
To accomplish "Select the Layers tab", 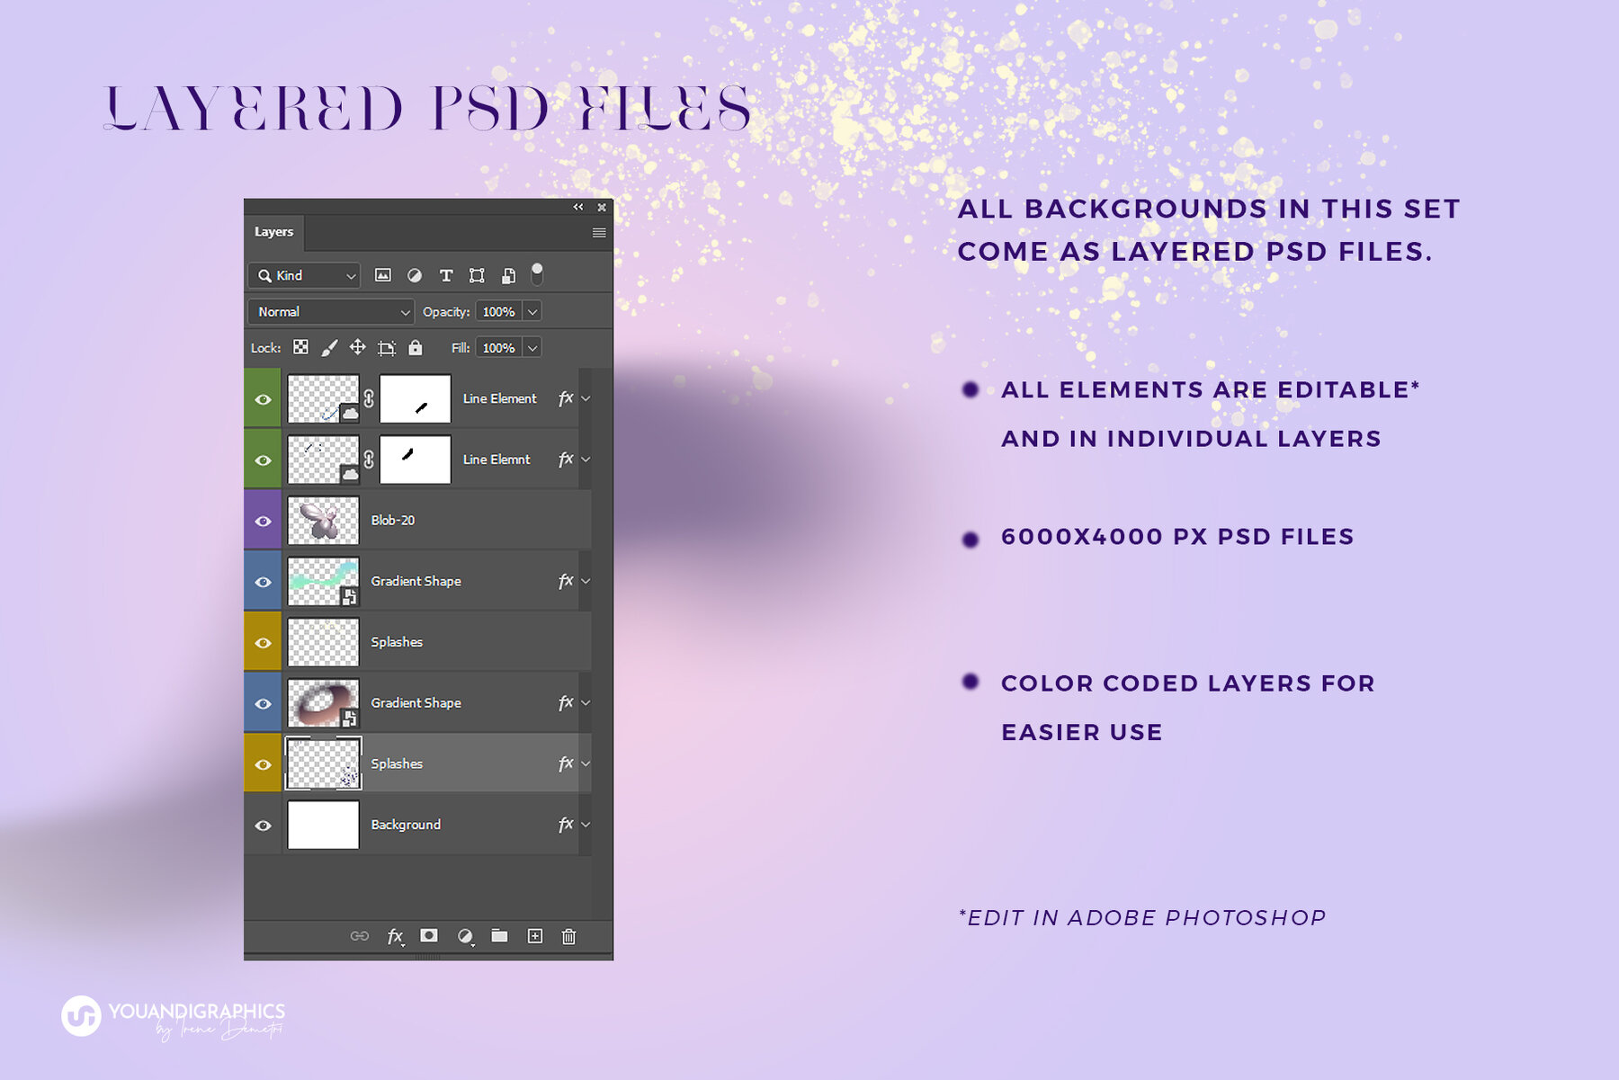I will [273, 232].
